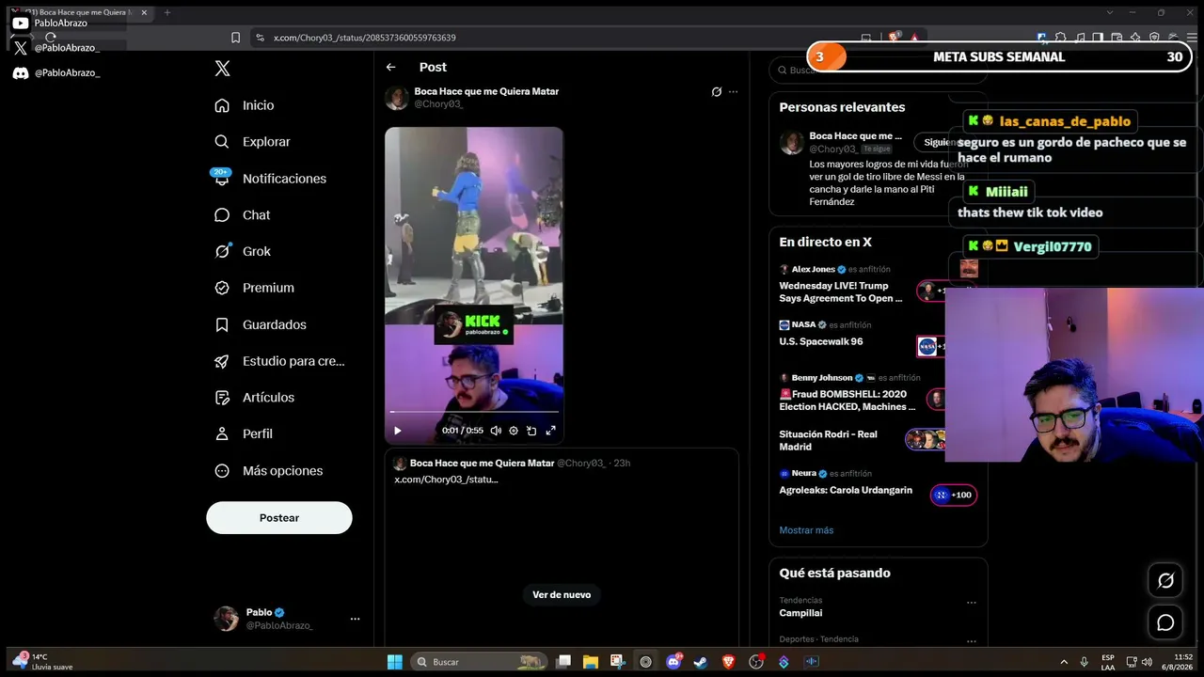This screenshot has width=1204, height=677.
Task: Open Notificaciones in the sidebar
Action: tap(270, 179)
